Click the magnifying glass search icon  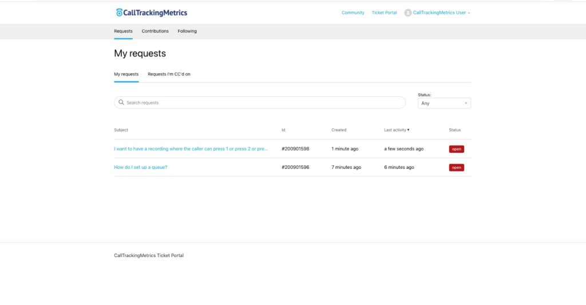[121, 102]
